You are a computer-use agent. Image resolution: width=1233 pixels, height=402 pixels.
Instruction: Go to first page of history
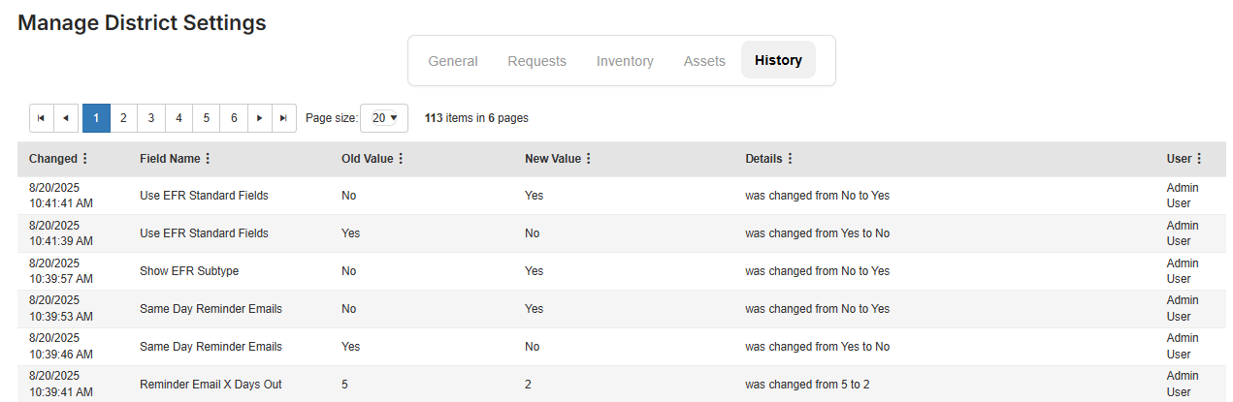(x=42, y=117)
